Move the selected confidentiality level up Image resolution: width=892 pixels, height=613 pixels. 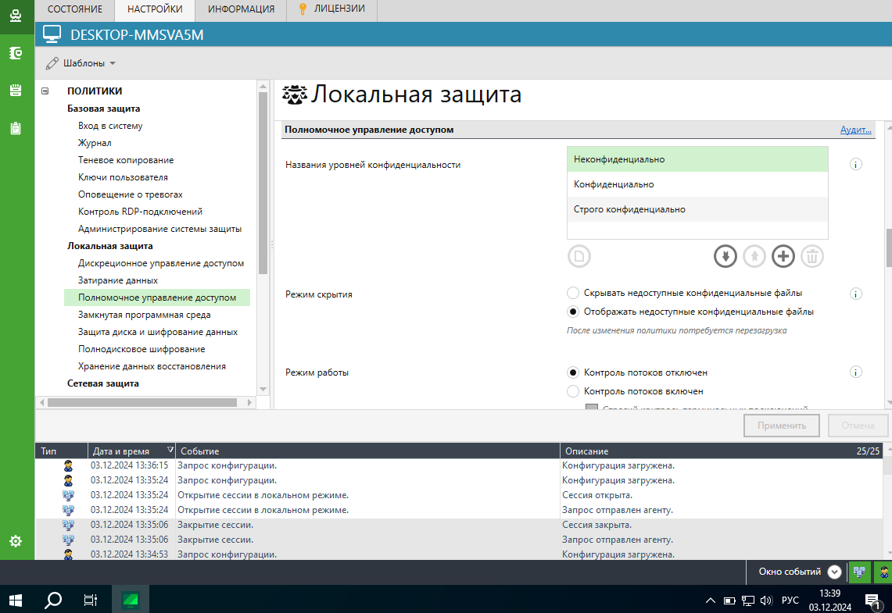pos(754,256)
